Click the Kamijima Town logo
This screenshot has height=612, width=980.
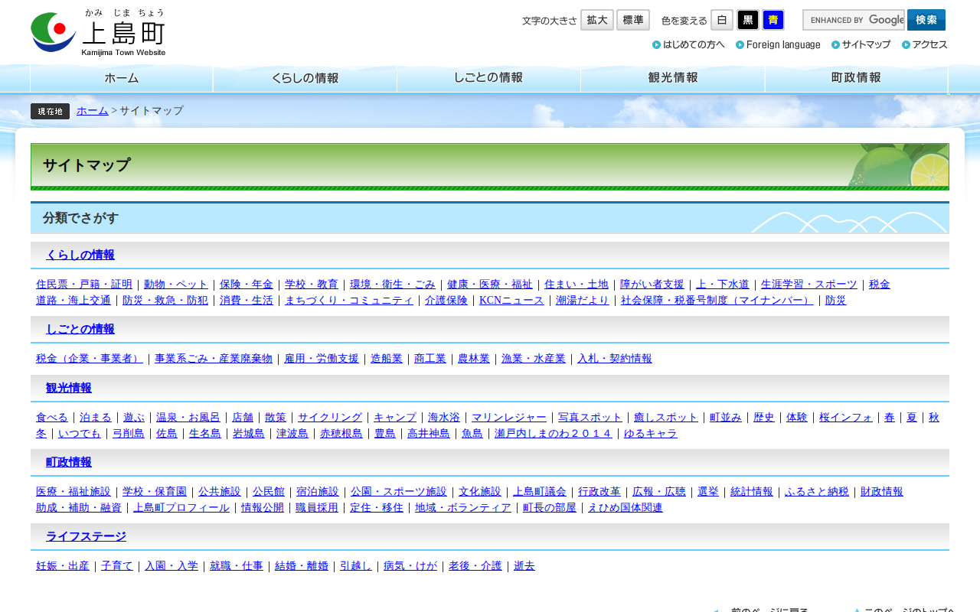pos(98,32)
